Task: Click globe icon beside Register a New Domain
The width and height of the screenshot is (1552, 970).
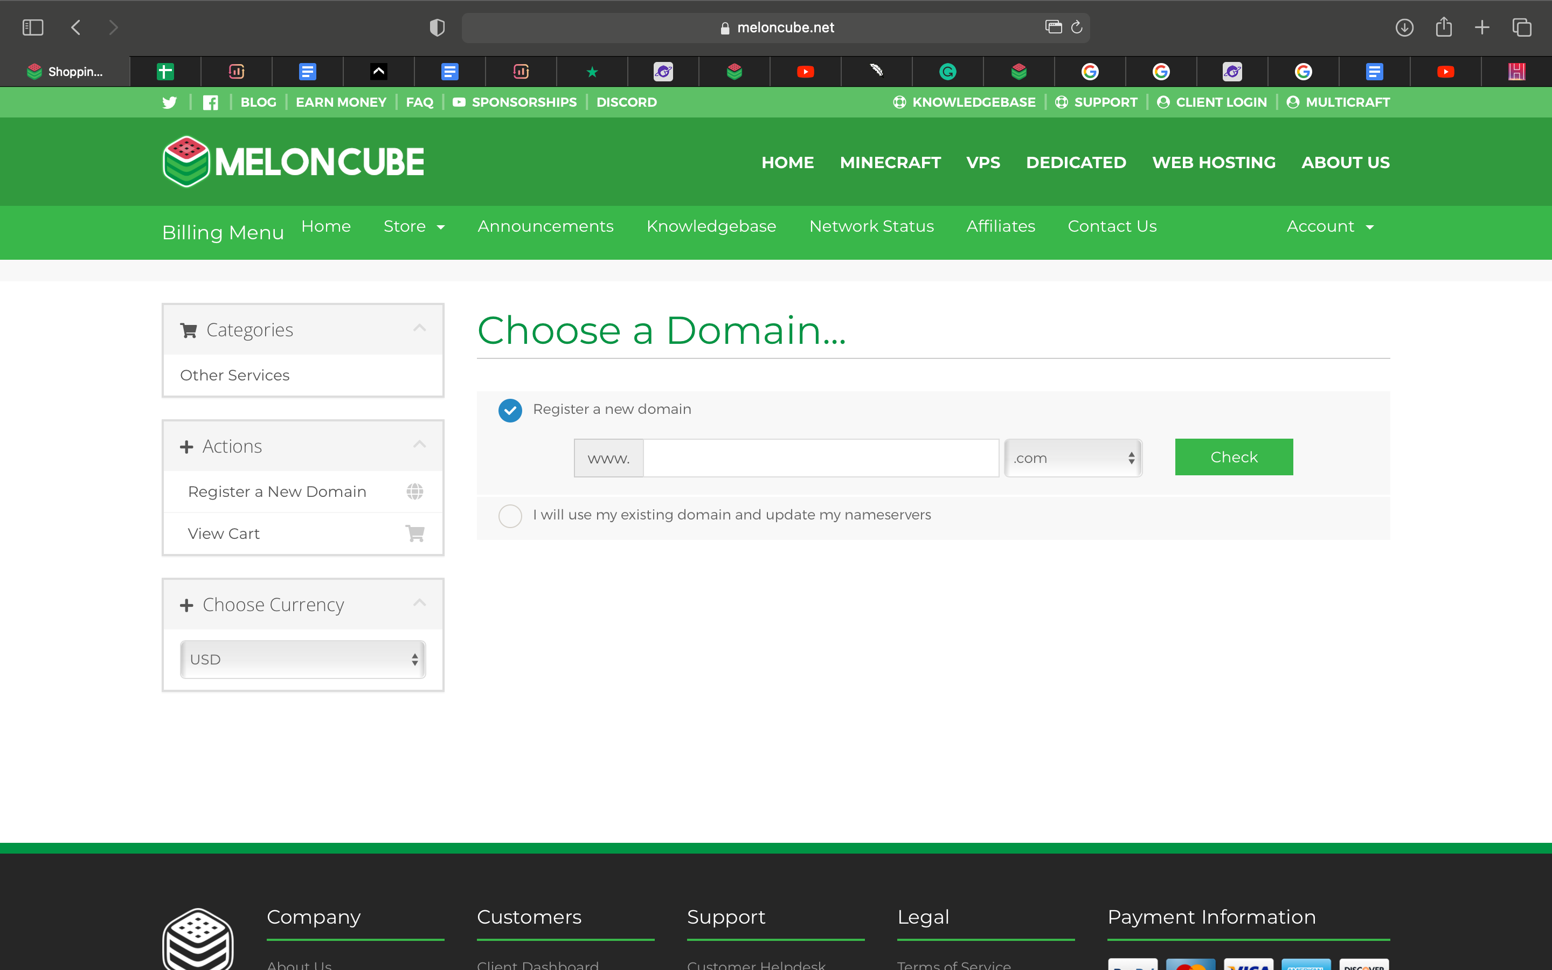Action: pos(415,491)
